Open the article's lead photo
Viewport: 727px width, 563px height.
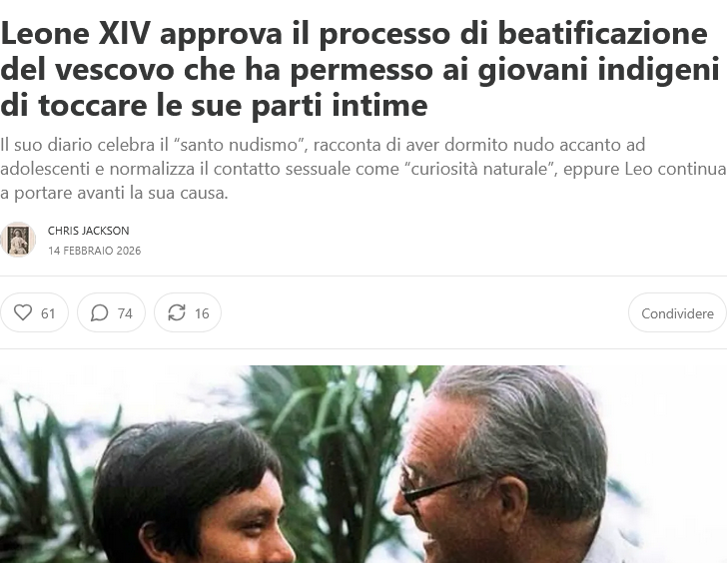tap(363, 464)
